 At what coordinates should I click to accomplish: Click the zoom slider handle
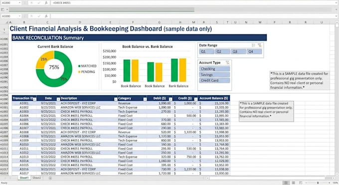(318, 183)
